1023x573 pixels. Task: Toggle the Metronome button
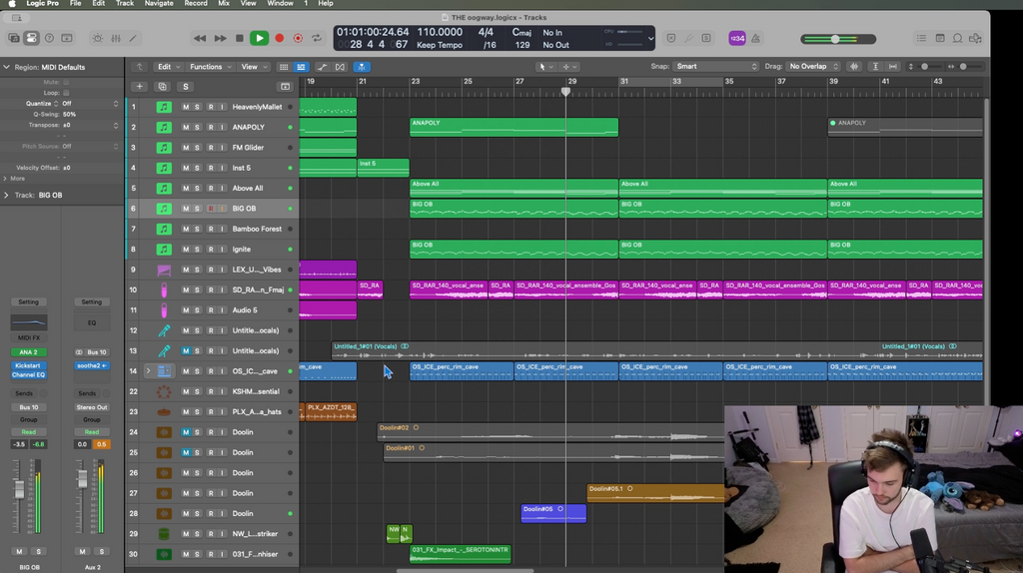(755, 39)
